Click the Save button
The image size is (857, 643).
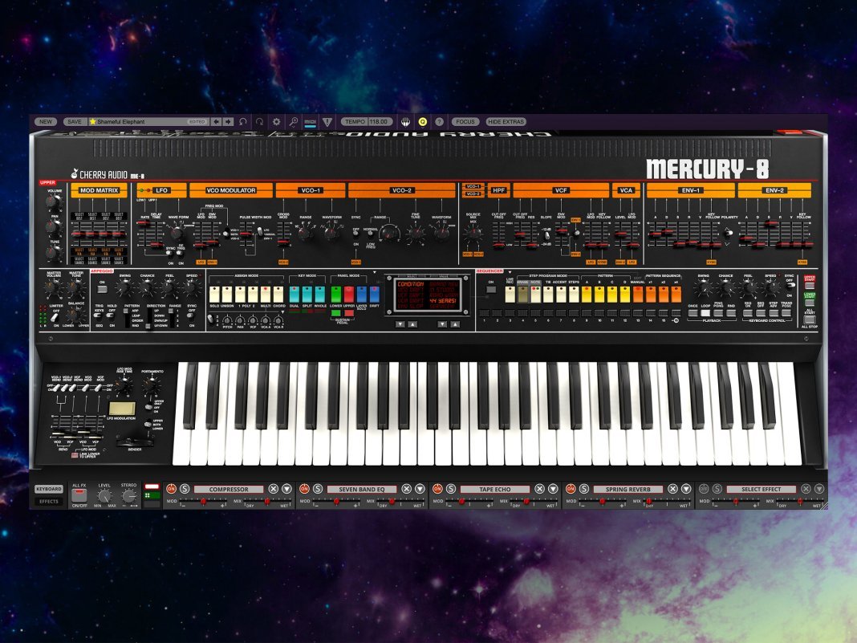(73, 122)
